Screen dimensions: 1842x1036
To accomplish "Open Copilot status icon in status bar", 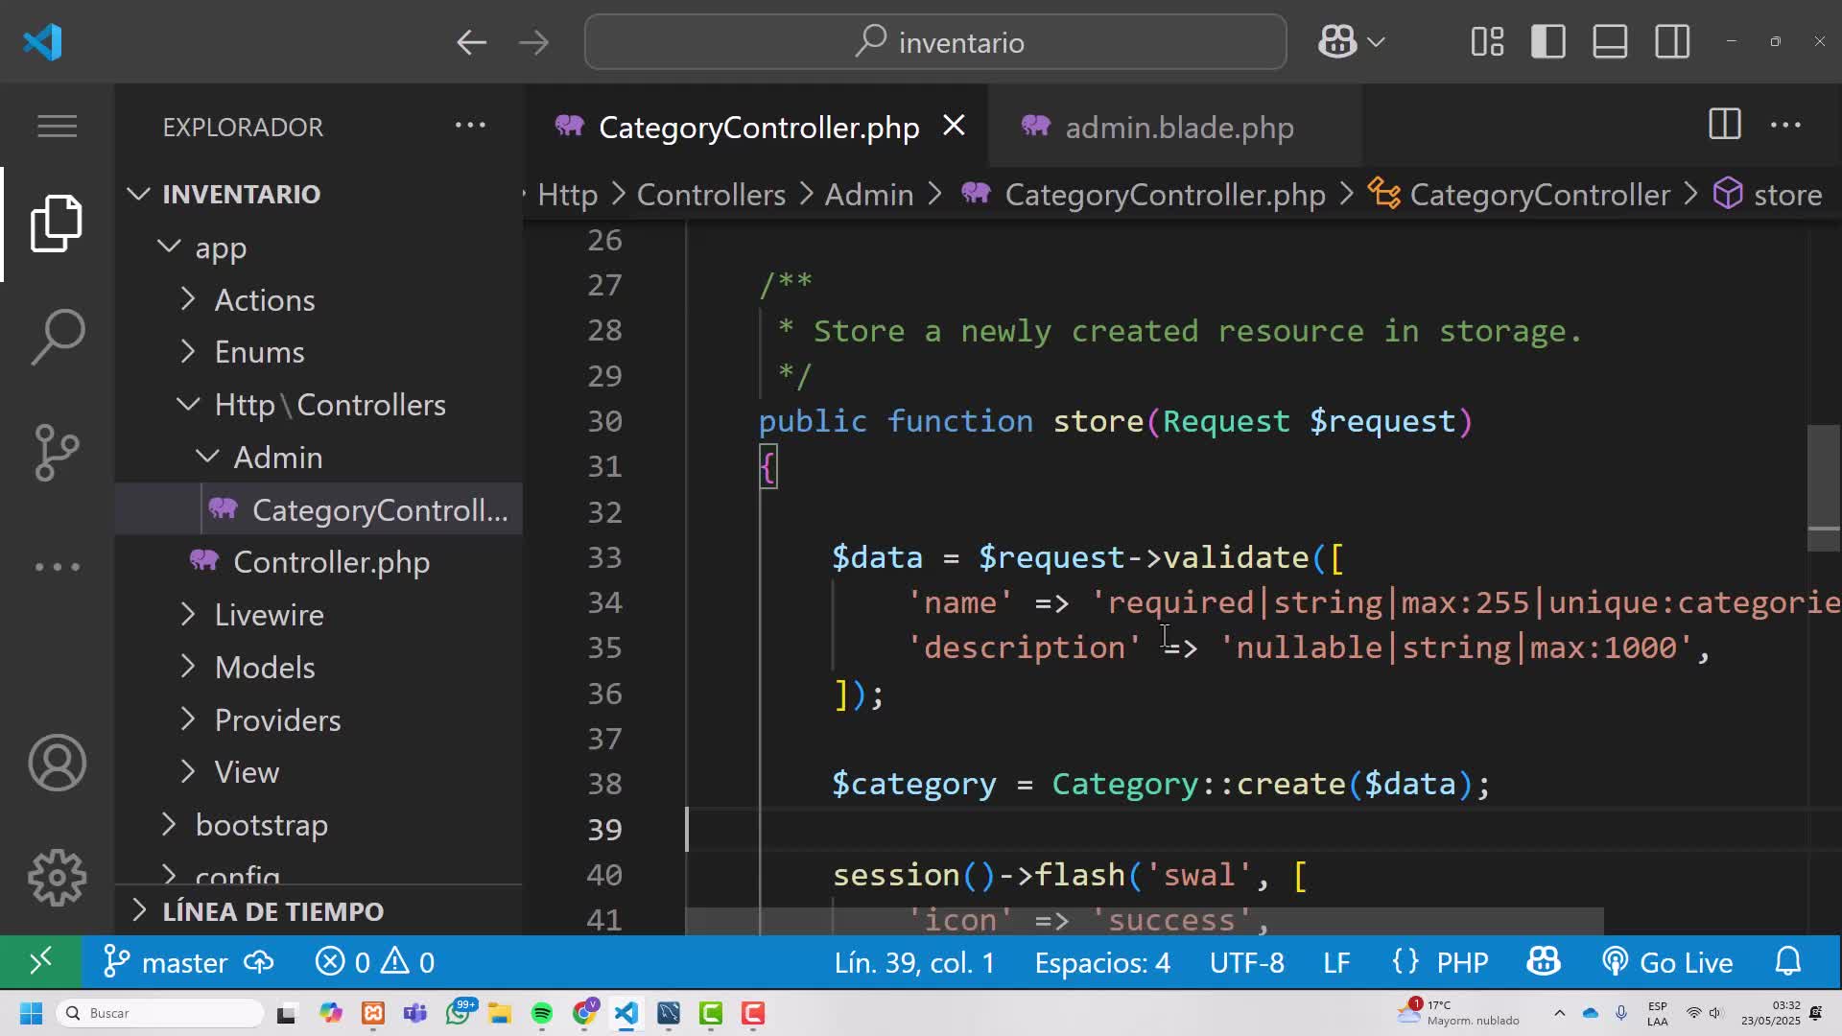I will [x=1544, y=961].
